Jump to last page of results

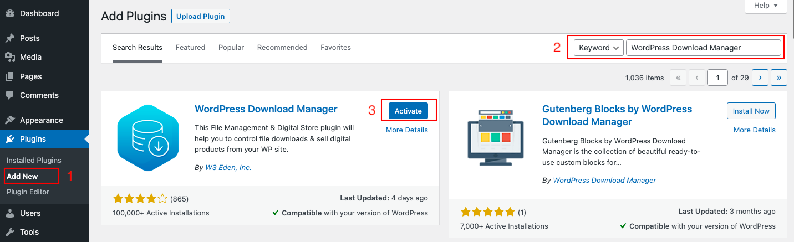click(x=779, y=78)
